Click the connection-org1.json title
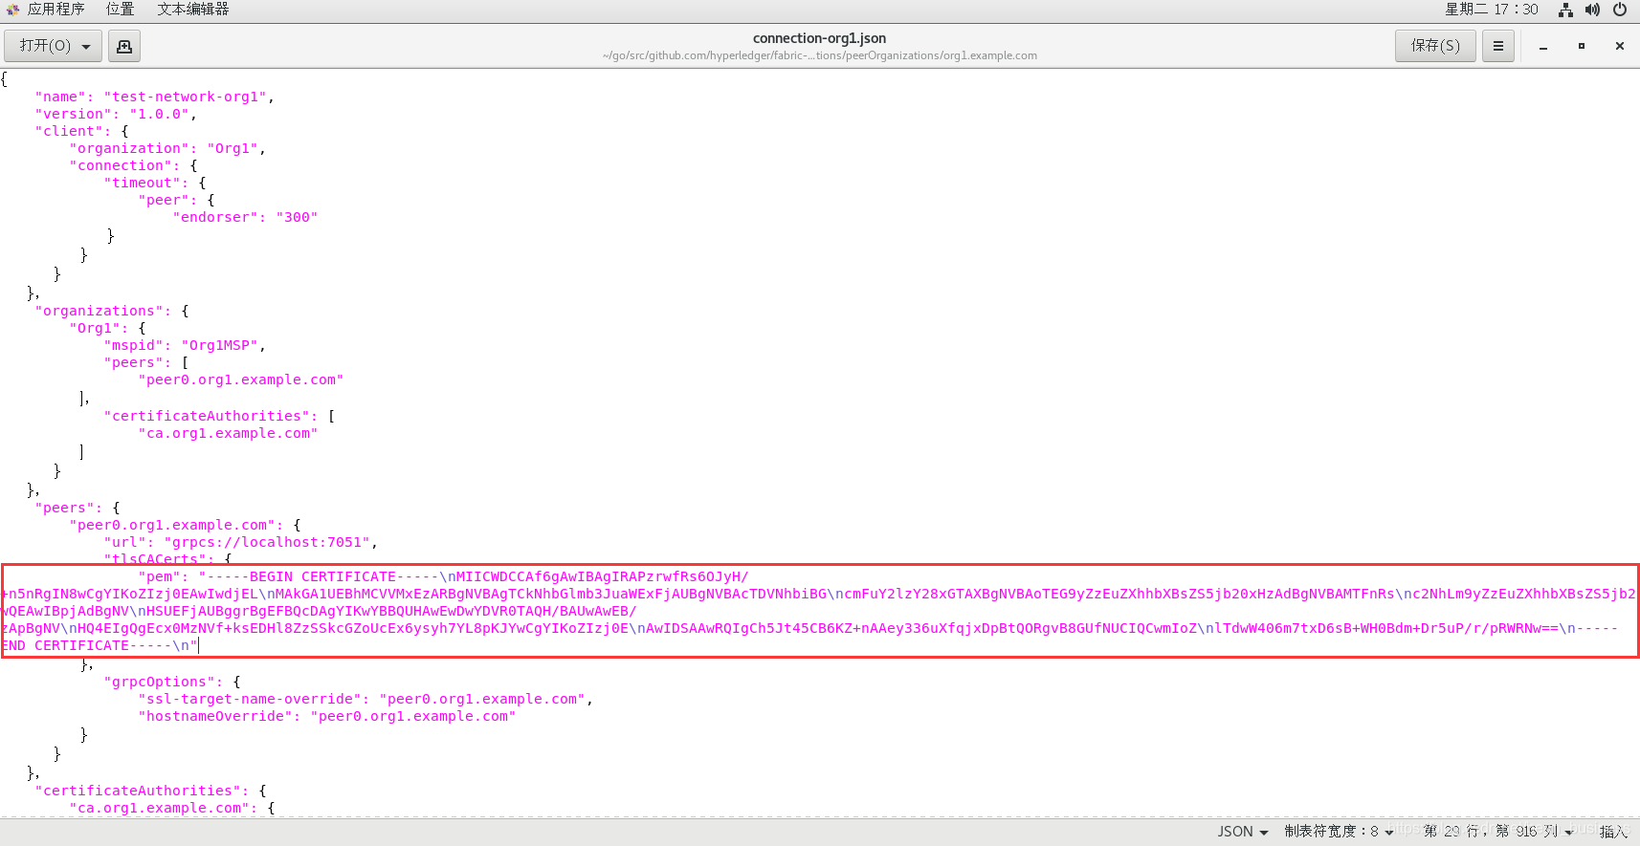The width and height of the screenshot is (1640, 846). [x=819, y=38]
